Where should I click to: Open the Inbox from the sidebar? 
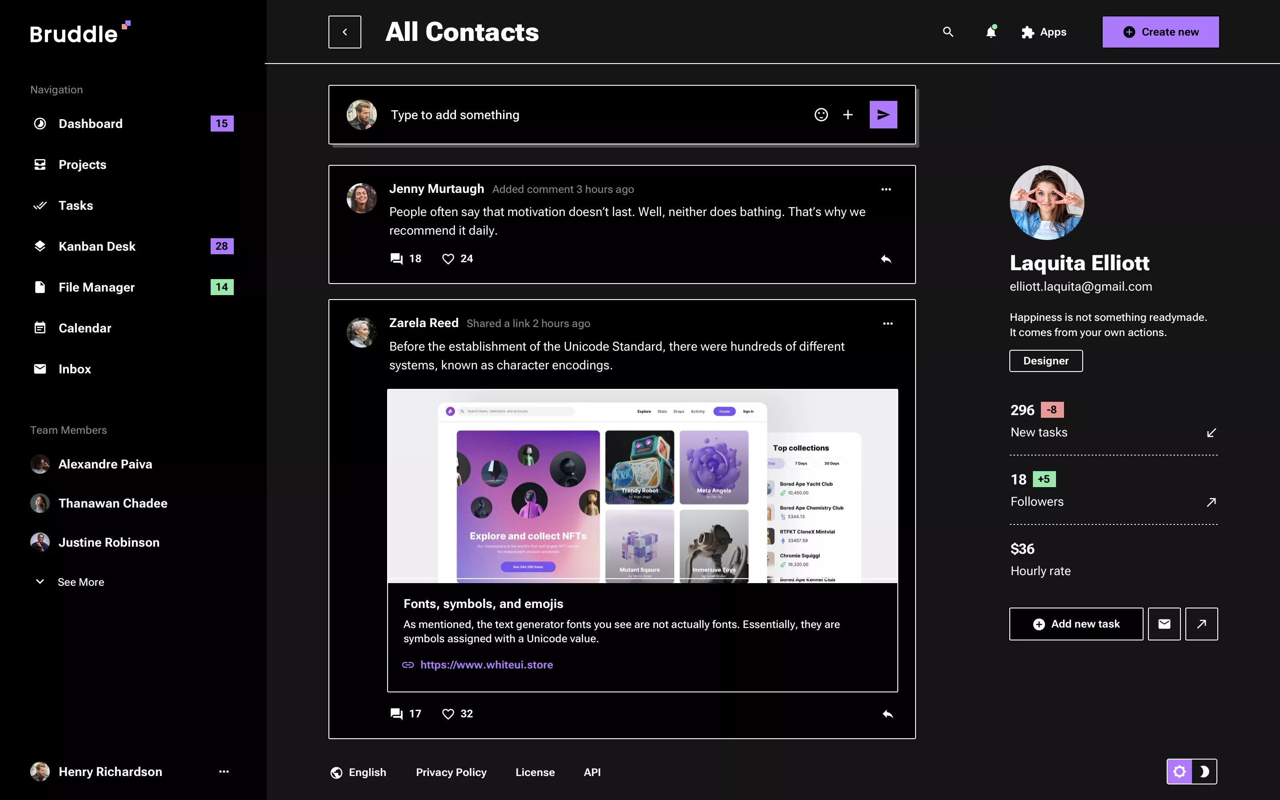pyautogui.click(x=75, y=369)
